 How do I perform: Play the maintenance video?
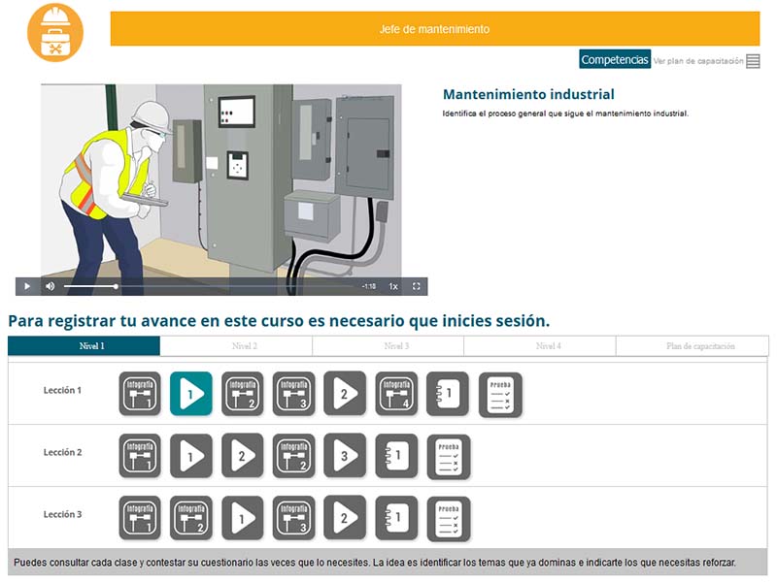click(x=27, y=286)
